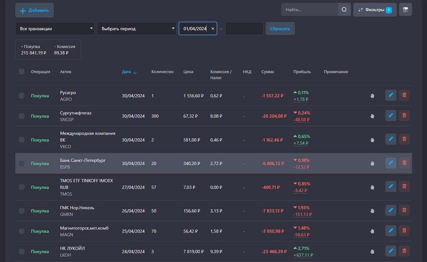Image resolution: width=427 pixels, height=262 pixels.
Task: Click the hand icon in TMOS row
Action: point(372,187)
